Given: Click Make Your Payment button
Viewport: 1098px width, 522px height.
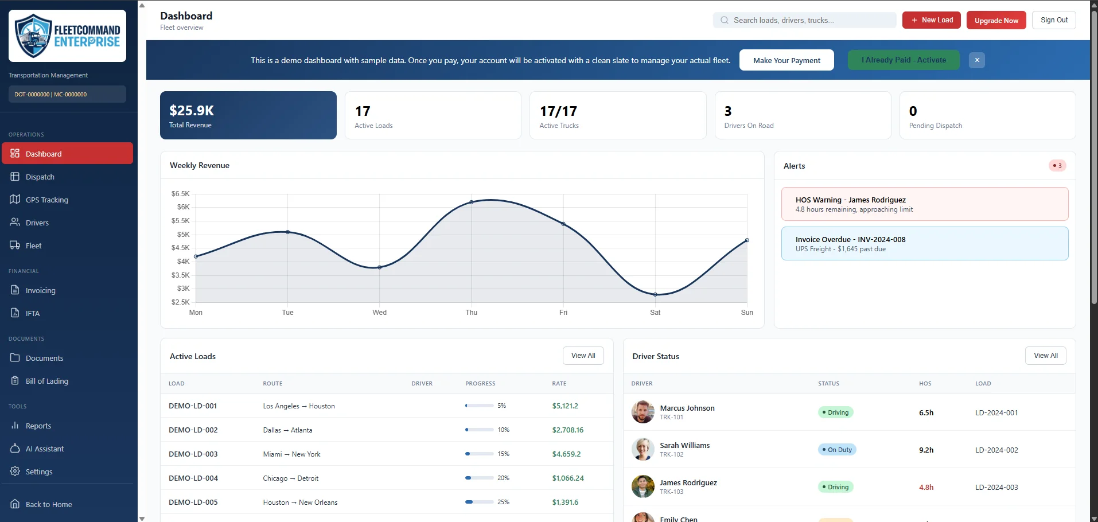Looking at the screenshot, I should (x=786, y=60).
